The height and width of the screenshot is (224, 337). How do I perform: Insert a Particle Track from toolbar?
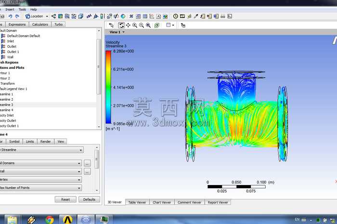click(74, 16)
